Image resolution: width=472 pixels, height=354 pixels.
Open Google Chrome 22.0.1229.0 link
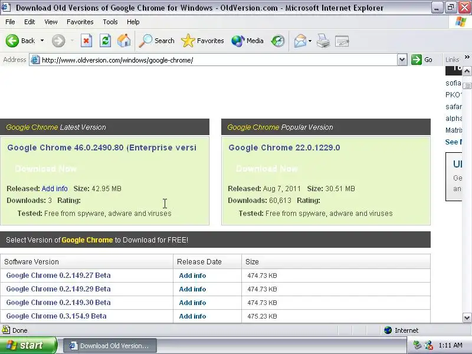point(284,147)
